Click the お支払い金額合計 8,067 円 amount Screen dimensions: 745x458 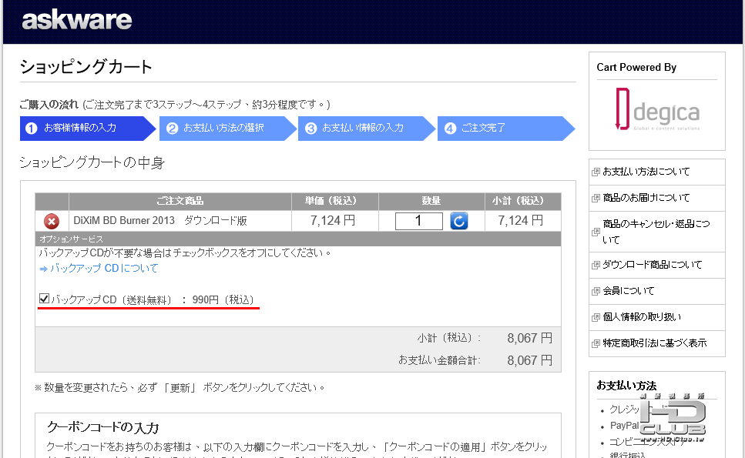530,360
